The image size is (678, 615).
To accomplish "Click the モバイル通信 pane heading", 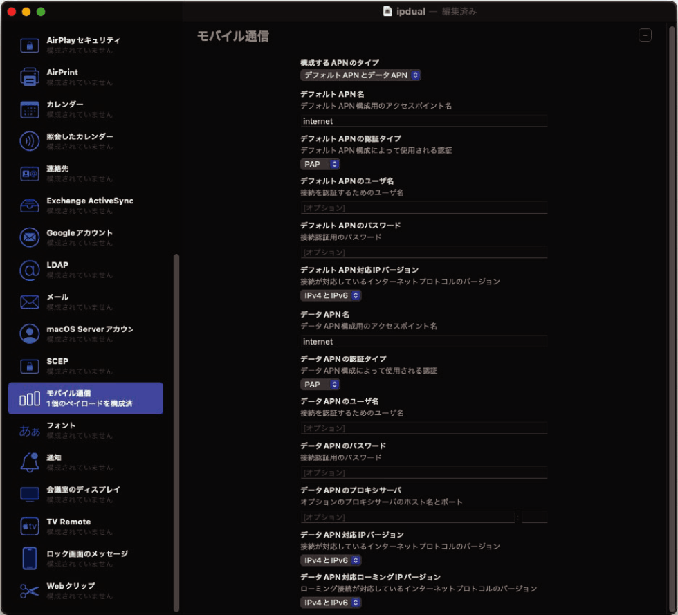I will click(233, 36).
